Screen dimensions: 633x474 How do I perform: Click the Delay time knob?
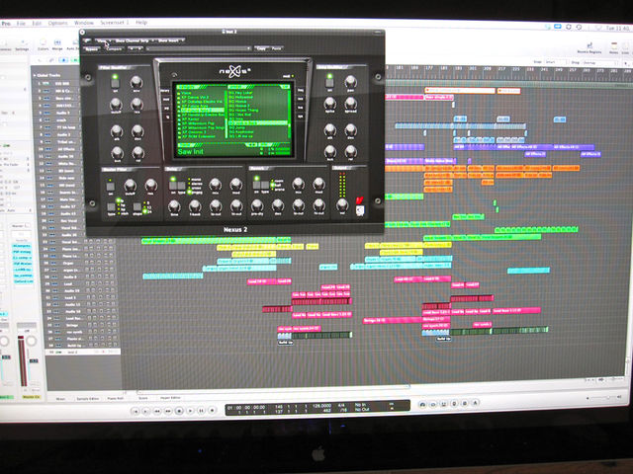point(174,206)
